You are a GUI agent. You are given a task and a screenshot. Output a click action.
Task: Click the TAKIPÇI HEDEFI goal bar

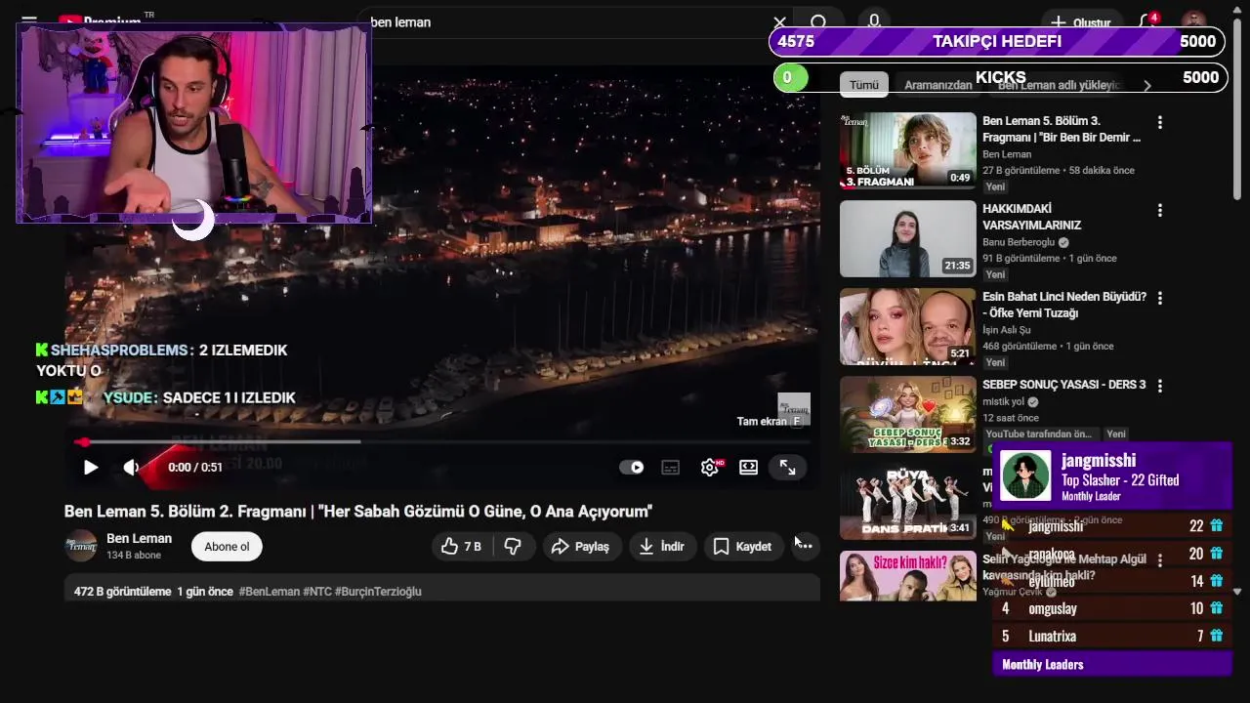pos(997,41)
